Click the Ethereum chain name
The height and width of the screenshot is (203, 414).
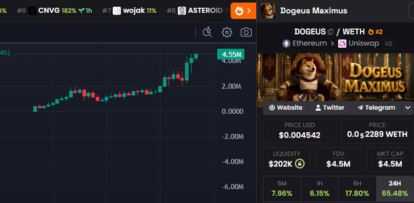pyautogui.click(x=309, y=44)
